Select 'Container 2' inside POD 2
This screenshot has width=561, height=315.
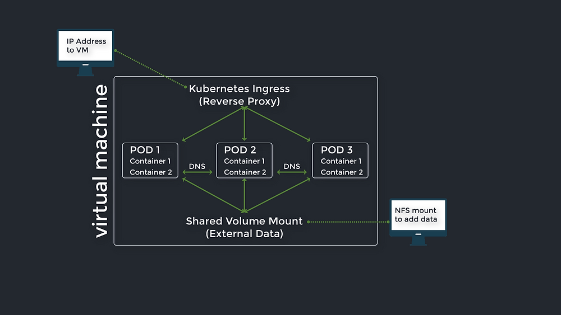click(x=245, y=172)
